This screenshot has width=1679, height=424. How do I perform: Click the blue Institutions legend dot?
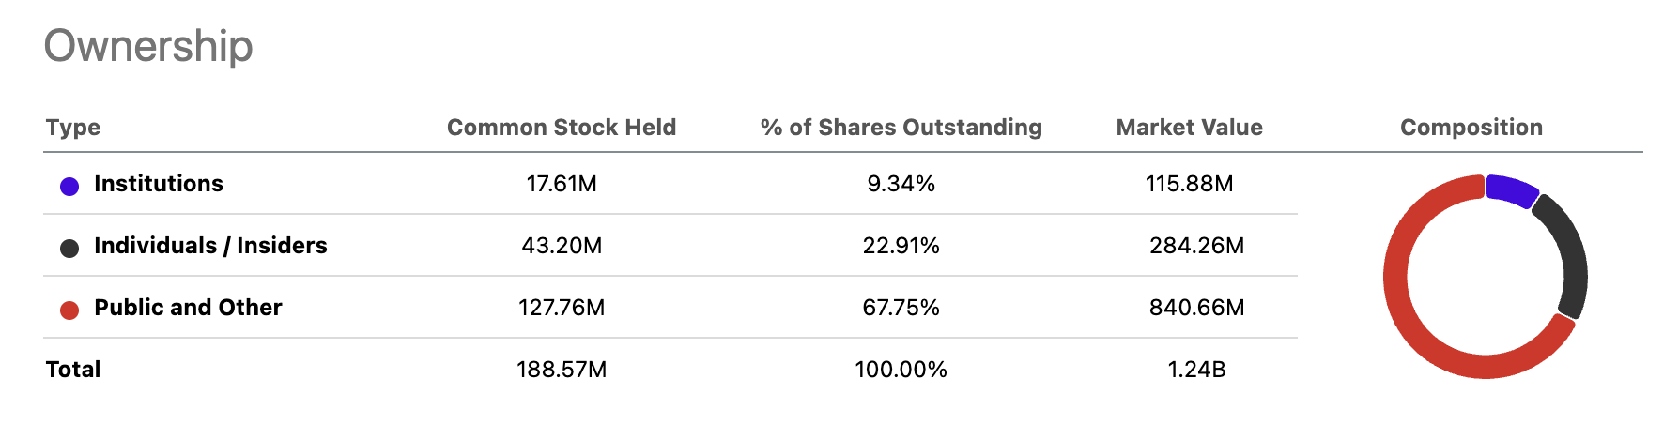point(69,186)
